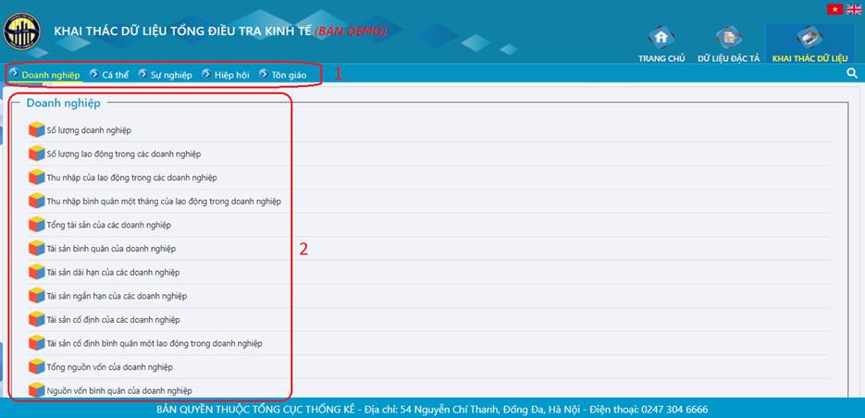Open Nguồn vốn bình quân của doanh nghiệp
865x418 pixels.
pyautogui.click(x=119, y=391)
